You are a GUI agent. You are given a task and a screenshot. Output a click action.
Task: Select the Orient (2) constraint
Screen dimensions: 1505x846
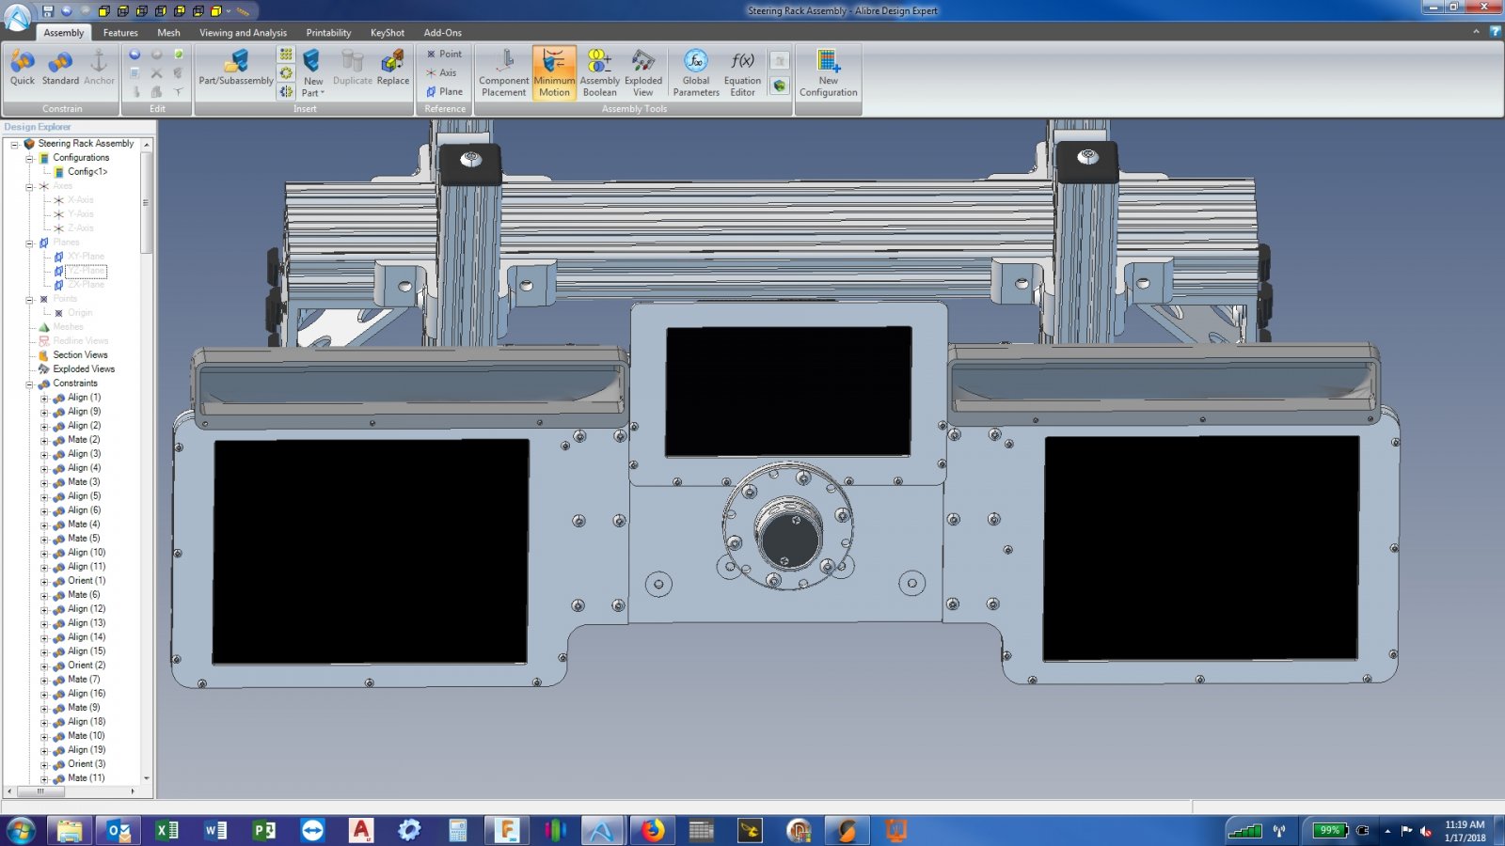(87, 666)
